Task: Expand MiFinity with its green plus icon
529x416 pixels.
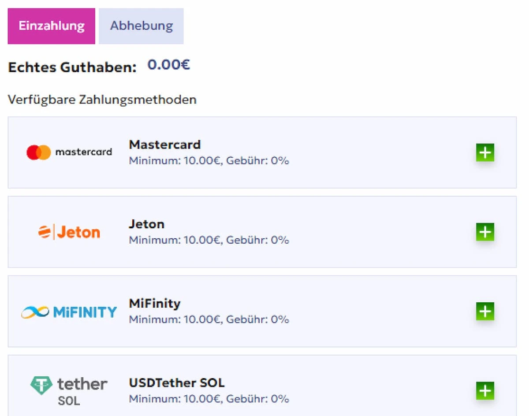Action: [x=485, y=312]
